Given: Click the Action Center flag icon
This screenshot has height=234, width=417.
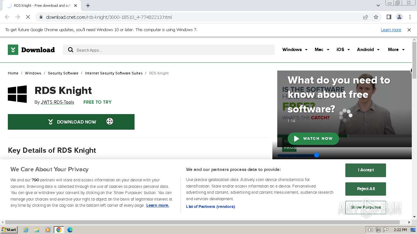Looking at the screenshot, I should click(x=386, y=230).
